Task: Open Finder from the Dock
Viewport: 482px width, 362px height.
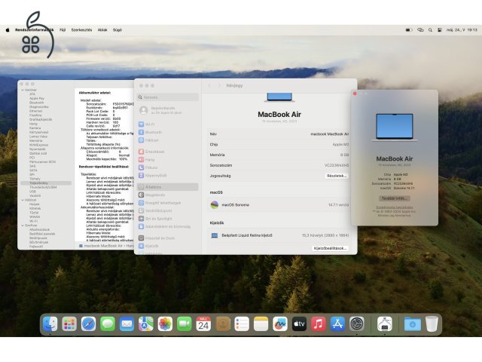Action: [50, 324]
